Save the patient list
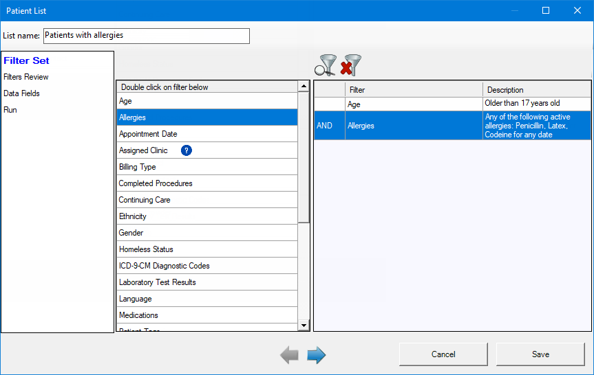 pos(540,354)
